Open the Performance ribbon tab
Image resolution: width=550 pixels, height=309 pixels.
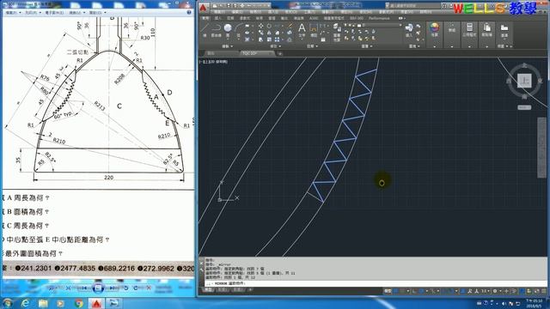pyautogui.click(x=379, y=18)
